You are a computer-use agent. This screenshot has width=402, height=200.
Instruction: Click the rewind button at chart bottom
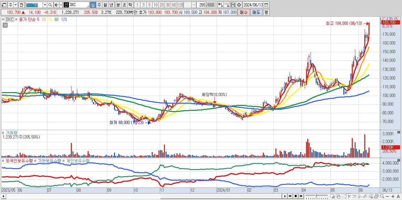(x=290, y=196)
